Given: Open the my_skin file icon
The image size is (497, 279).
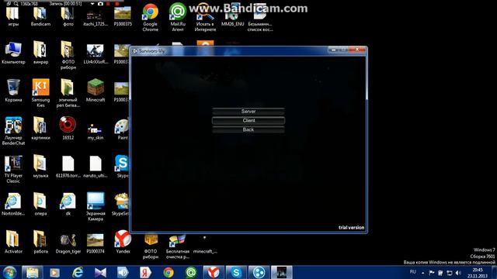Looking at the screenshot, I should pyautogui.click(x=95, y=131).
